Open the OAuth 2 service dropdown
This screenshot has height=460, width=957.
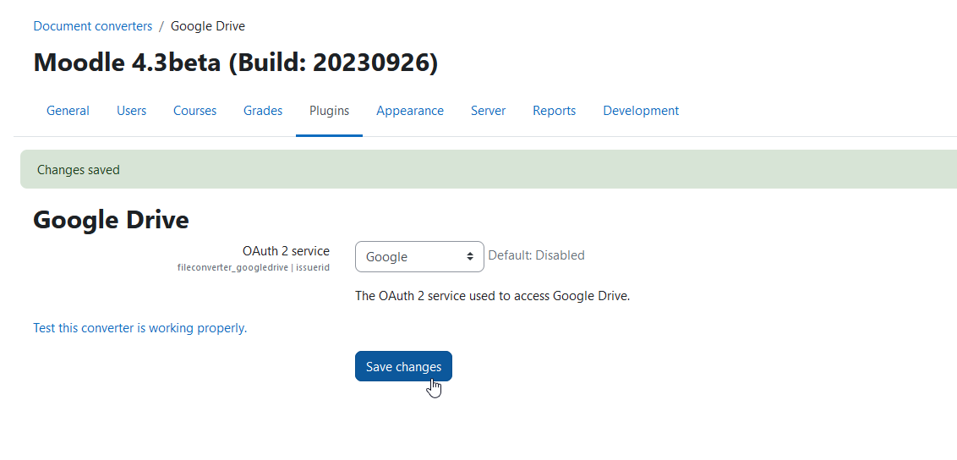coord(419,257)
